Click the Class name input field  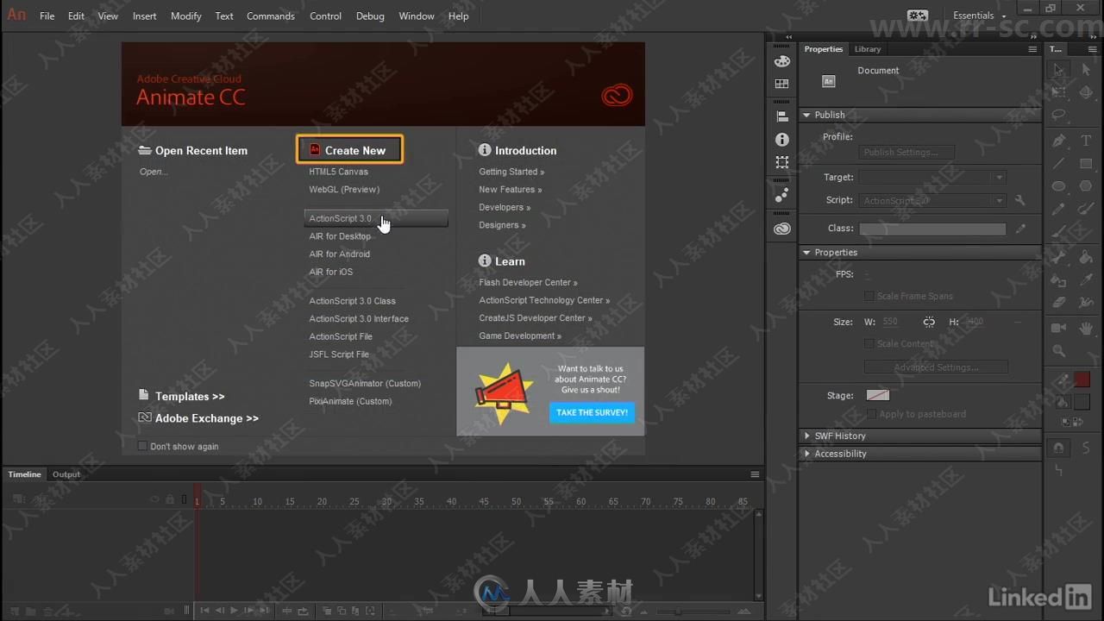(932, 229)
